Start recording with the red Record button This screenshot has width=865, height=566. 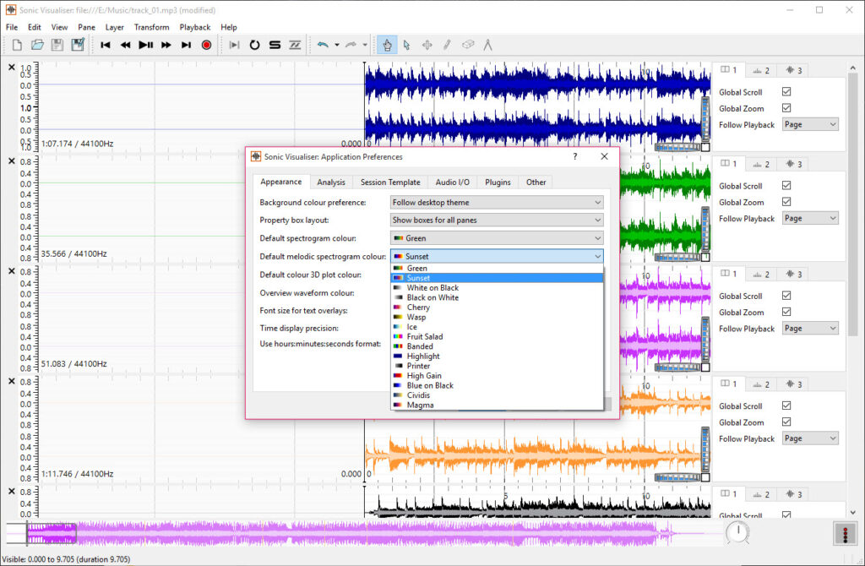click(x=206, y=45)
